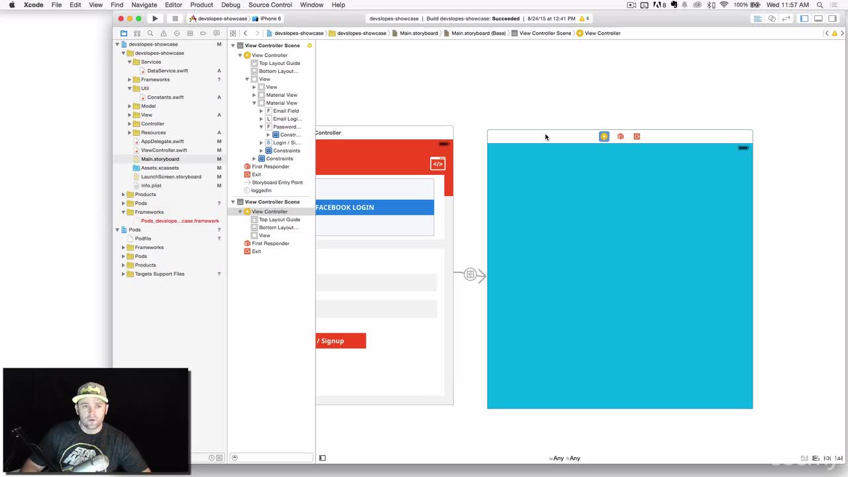Click the red Signup button on canvas
The image size is (848, 477).
[x=341, y=341]
